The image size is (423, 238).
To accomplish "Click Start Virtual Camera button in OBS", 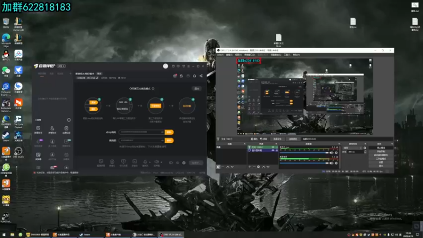I will (x=381, y=155).
